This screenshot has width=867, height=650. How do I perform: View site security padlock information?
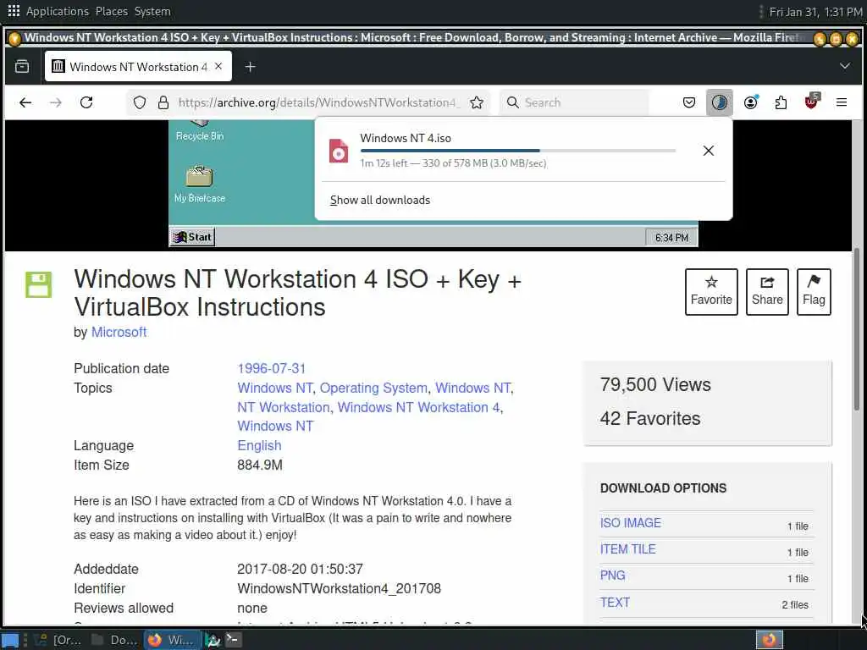[x=163, y=102]
